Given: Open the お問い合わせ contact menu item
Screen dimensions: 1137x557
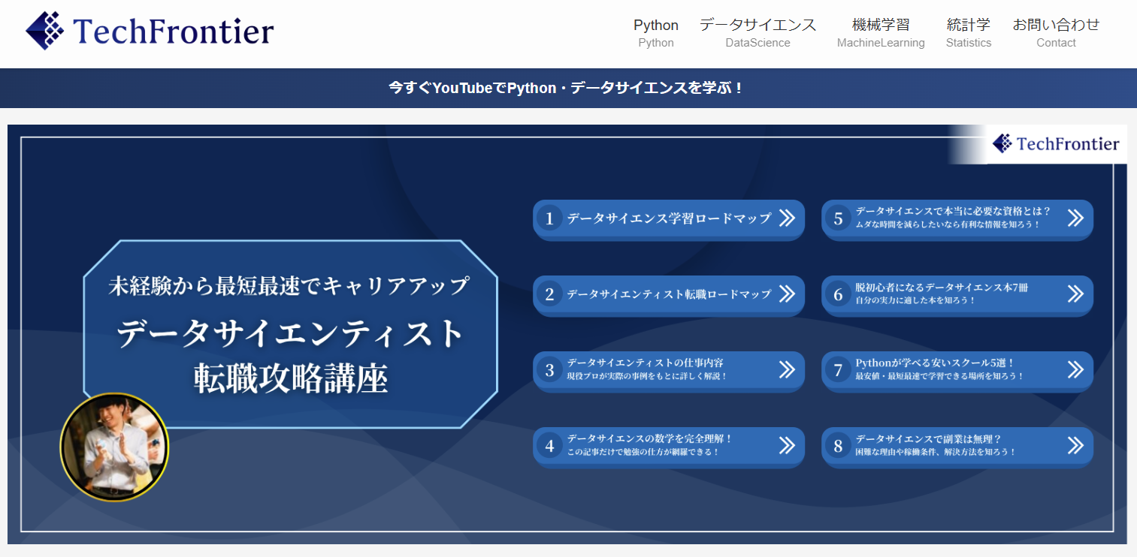Looking at the screenshot, I should tap(1056, 33).
